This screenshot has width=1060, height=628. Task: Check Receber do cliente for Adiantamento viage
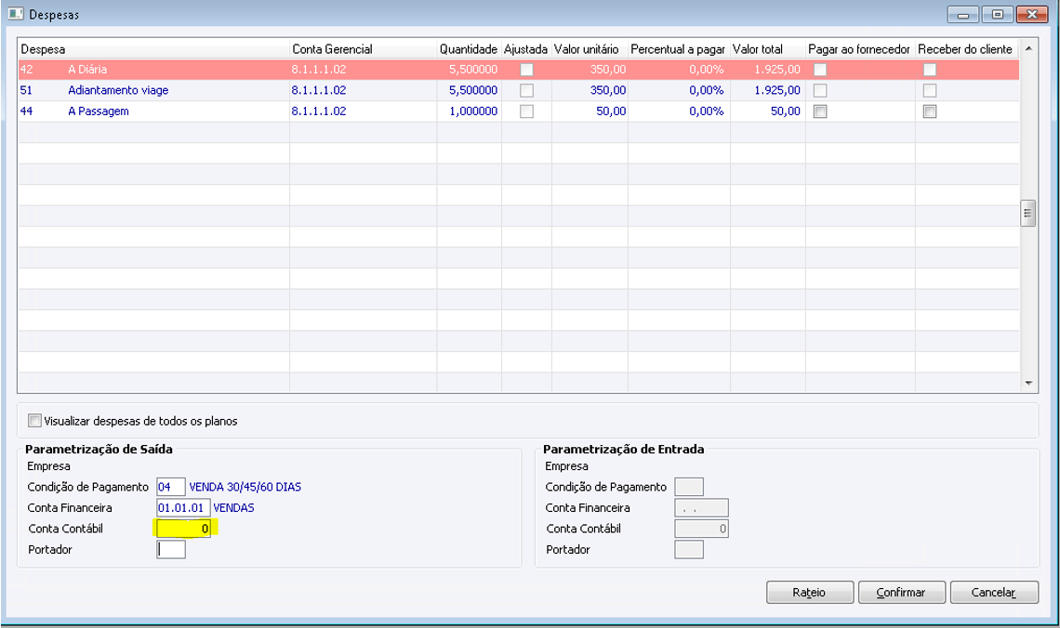(930, 90)
